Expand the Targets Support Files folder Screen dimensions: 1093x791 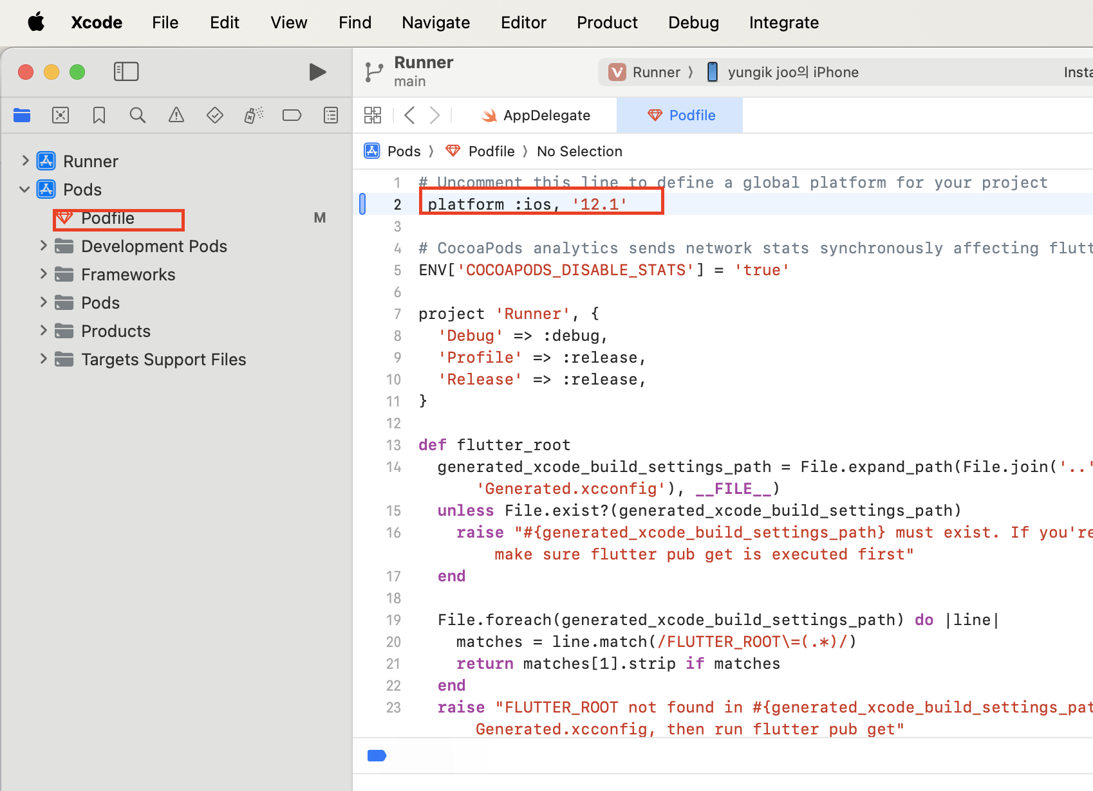pyautogui.click(x=43, y=359)
